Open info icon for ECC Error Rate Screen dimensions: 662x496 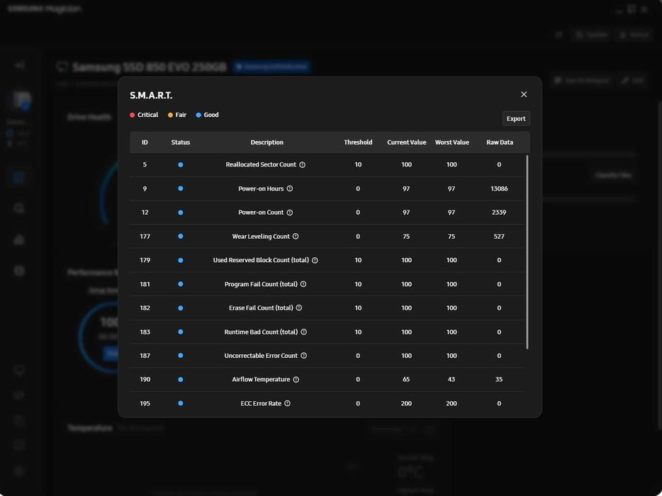pyautogui.click(x=287, y=403)
